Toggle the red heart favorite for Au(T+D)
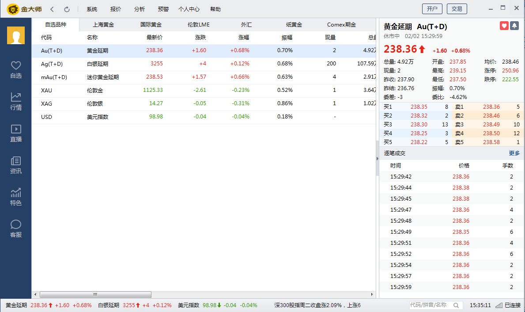525x312 pixels. 504,26
